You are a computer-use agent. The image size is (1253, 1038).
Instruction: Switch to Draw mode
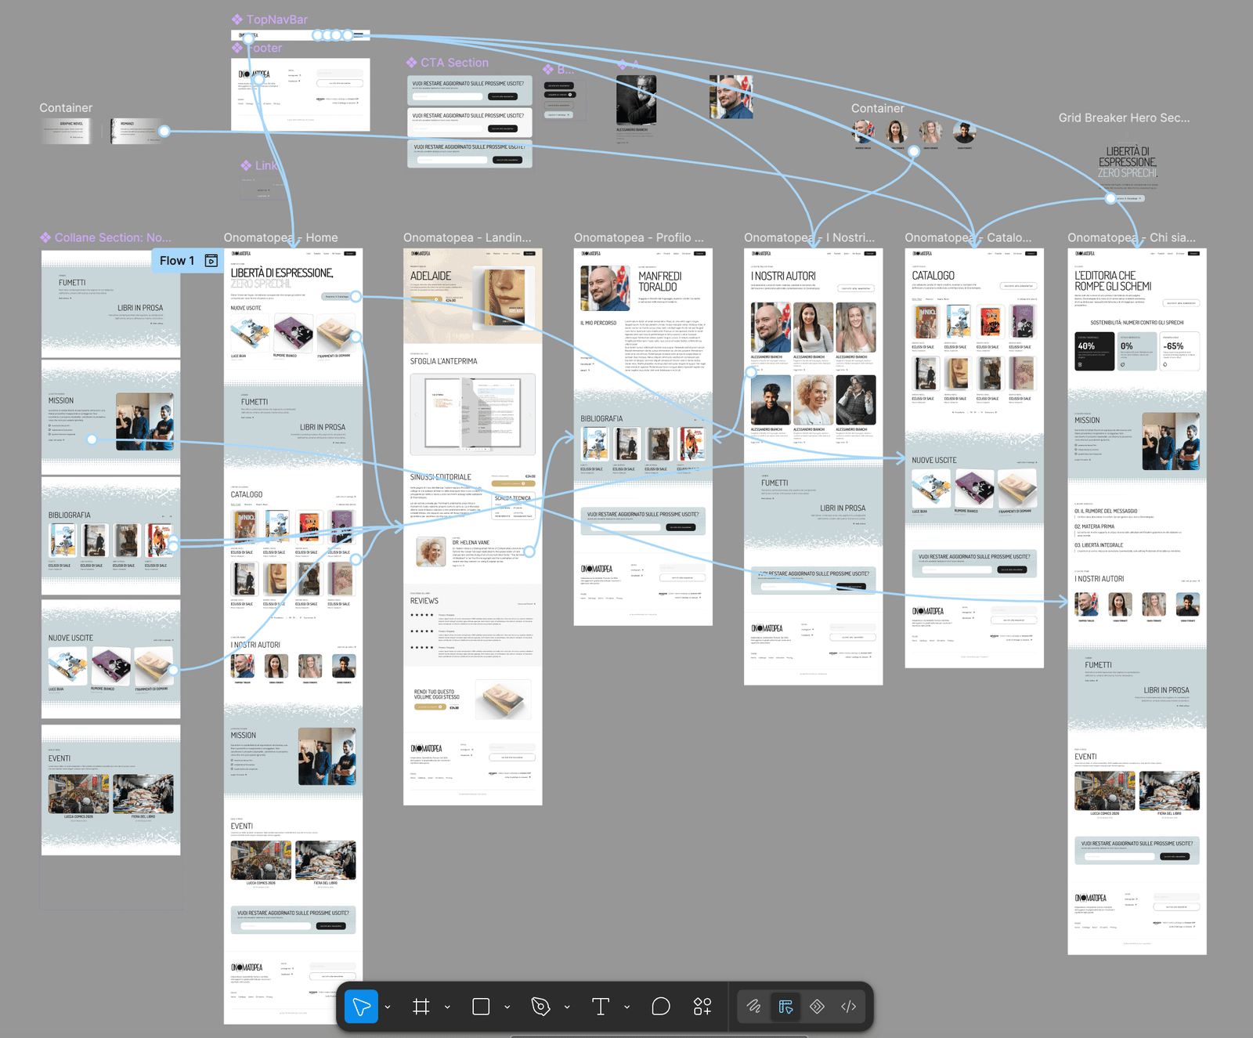point(754,1007)
